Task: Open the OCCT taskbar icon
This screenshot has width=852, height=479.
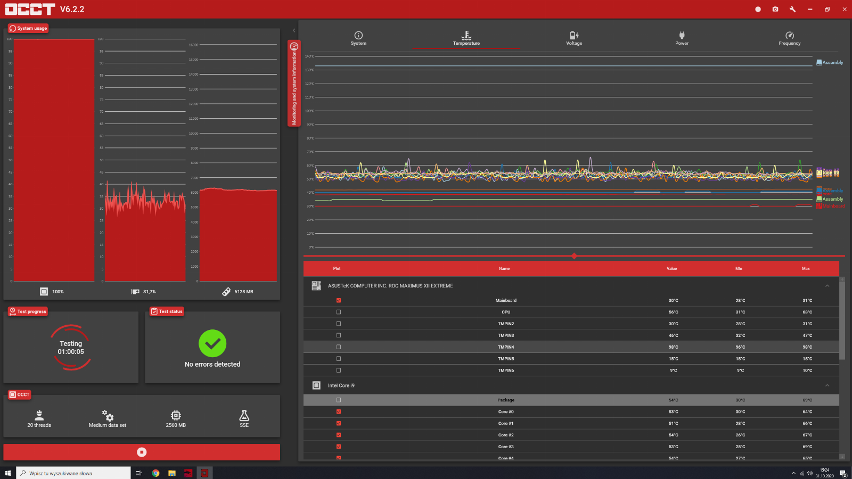Action: pyautogui.click(x=204, y=473)
